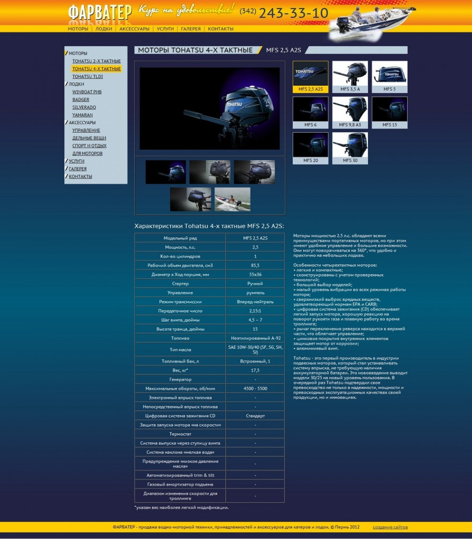The height and width of the screenshot is (539, 472).
Task: Open МОТОРЫ in top navigation
Action: (x=78, y=29)
